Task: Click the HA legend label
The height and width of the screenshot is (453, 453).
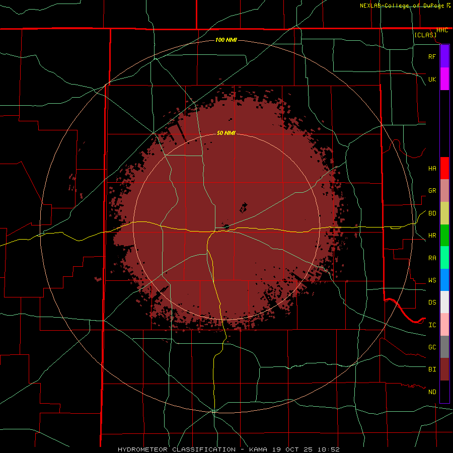Action: [432, 169]
